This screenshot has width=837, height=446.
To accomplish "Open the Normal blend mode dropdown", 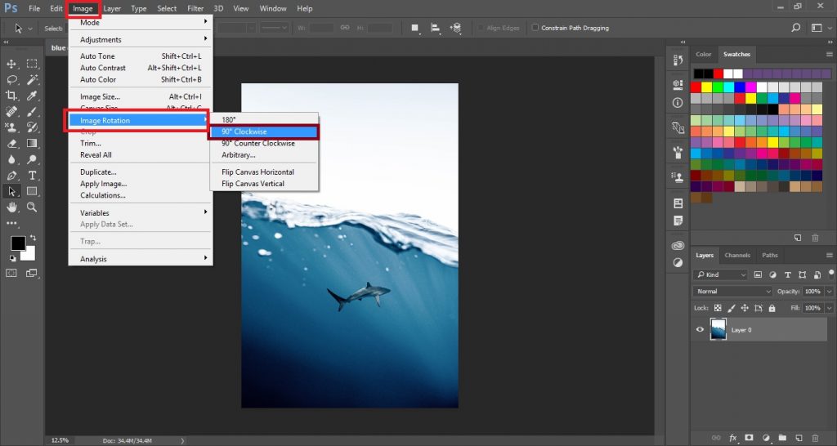I will (732, 292).
